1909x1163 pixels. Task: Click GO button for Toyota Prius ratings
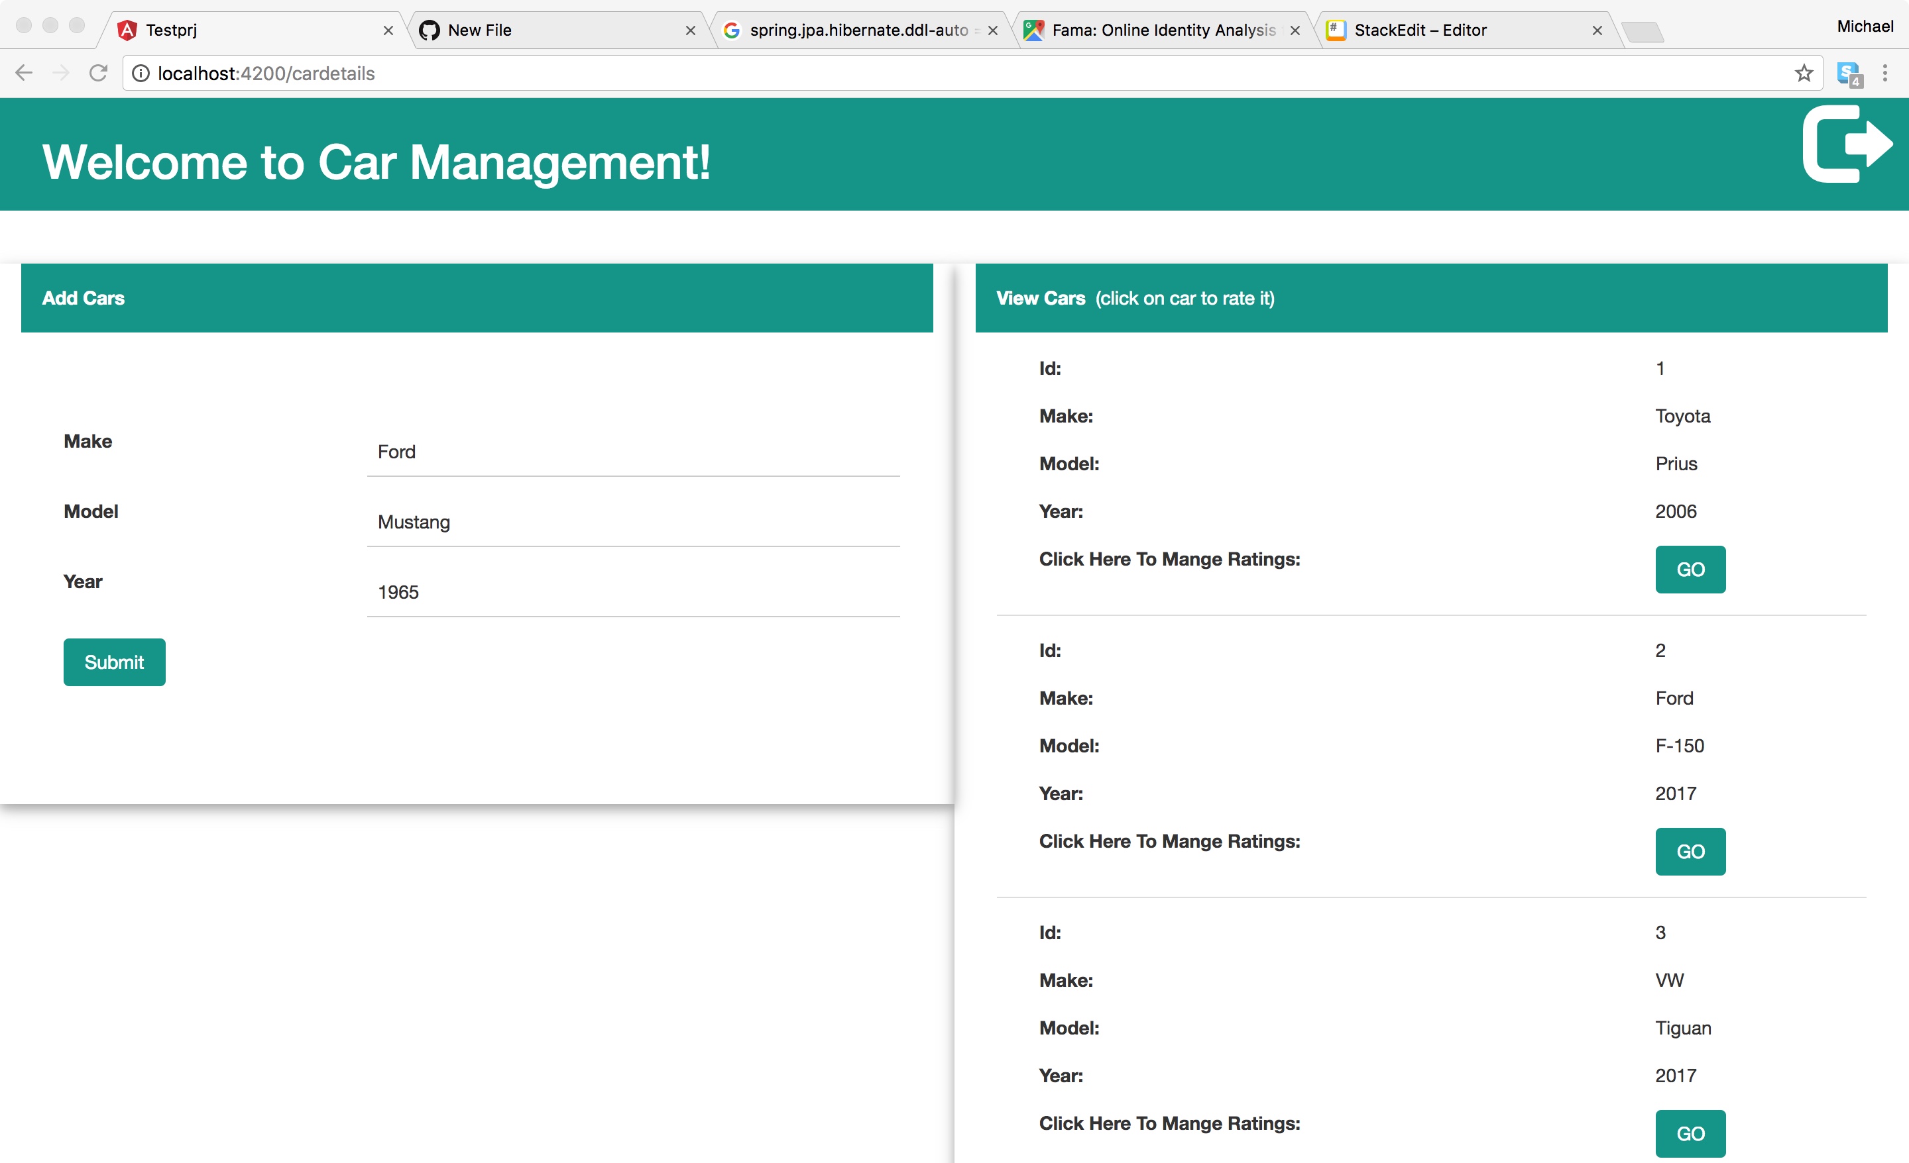pyautogui.click(x=1691, y=569)
